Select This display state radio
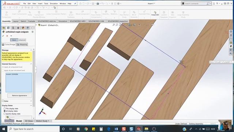 click(5, 109)
